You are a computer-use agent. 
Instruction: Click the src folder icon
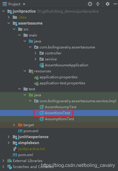tap(20, 29)
